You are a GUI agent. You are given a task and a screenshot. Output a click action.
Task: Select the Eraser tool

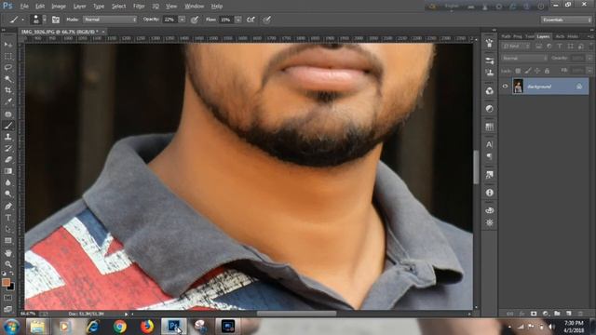tap(8, 159)
